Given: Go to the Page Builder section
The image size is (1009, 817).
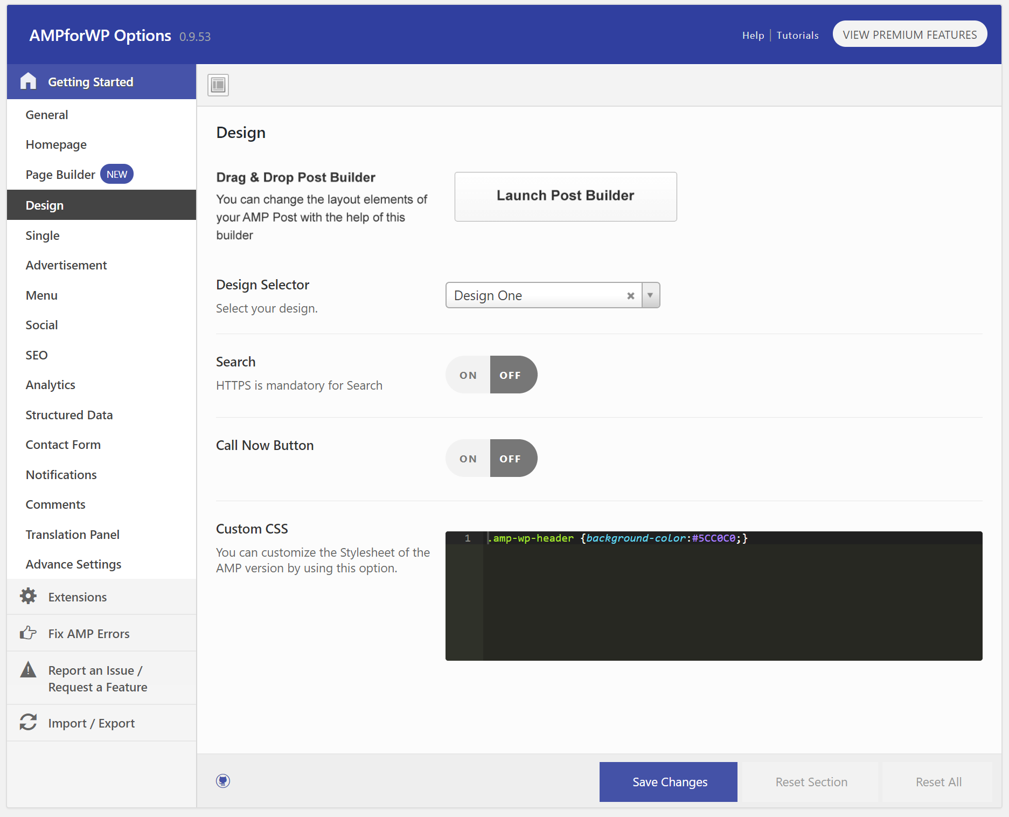Looking at the screenshot, I should coord(60,175).
